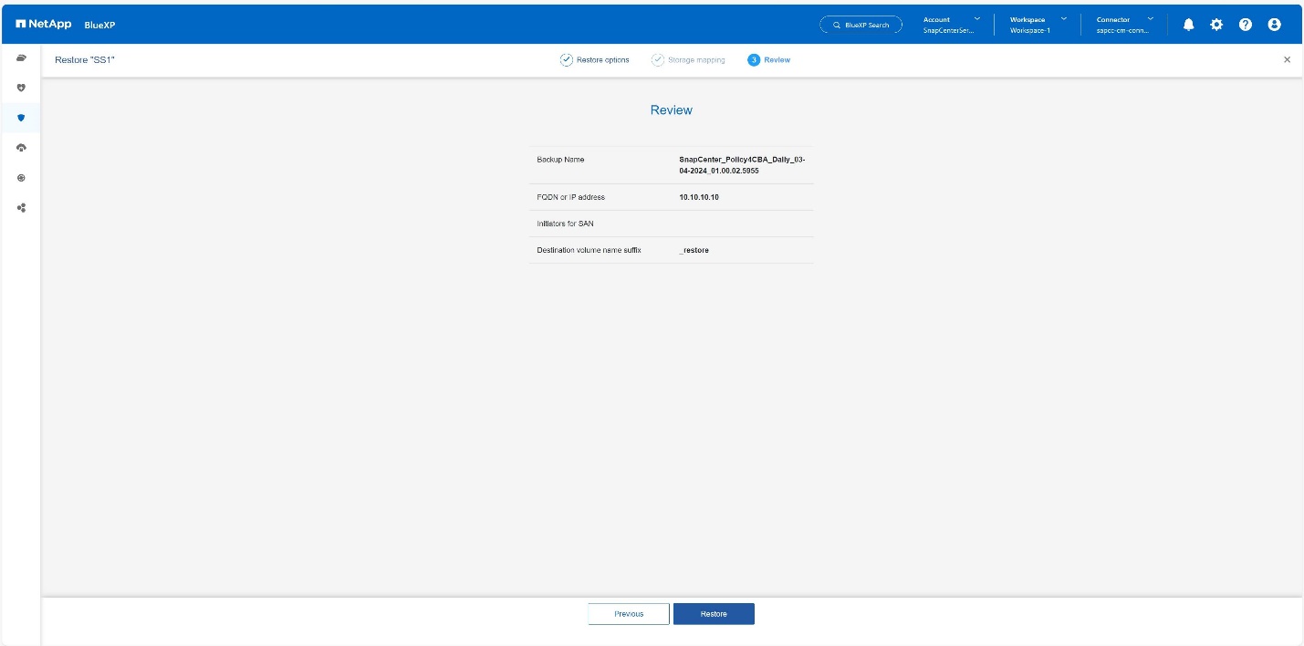The height and width of the screenshot is (646, 1304).
Task: Click the Storage mapping checkmark icon
Action: [657, 59]
